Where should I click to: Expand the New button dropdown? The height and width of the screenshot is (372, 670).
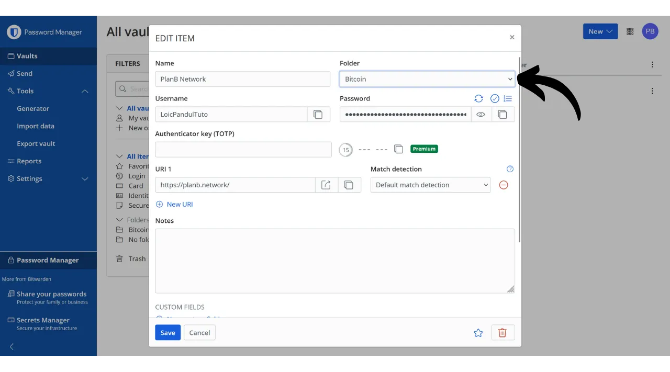pos(600,31)
